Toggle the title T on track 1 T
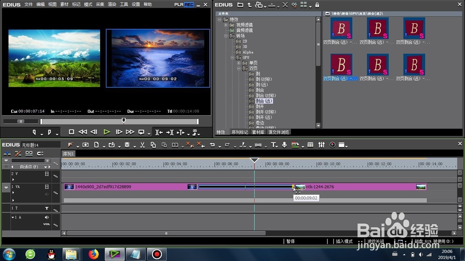The height and width of the screenshot is (261, 465). [46, 208]
